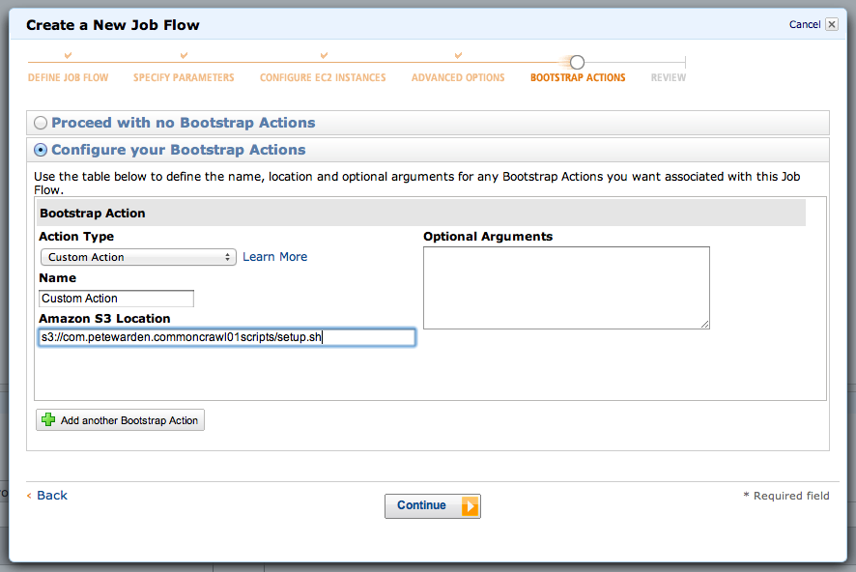Screen dimensions: 856x572
Task: Focus the Name text field
Action: 116,299
